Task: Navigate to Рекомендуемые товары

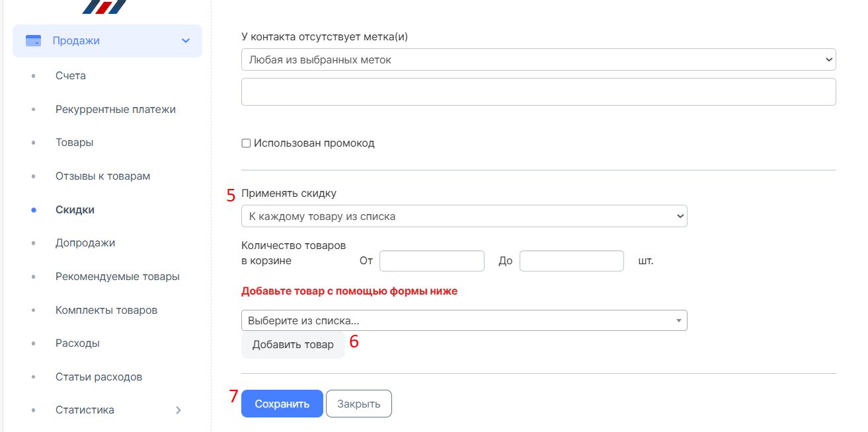Action: [x=118, y=277]
